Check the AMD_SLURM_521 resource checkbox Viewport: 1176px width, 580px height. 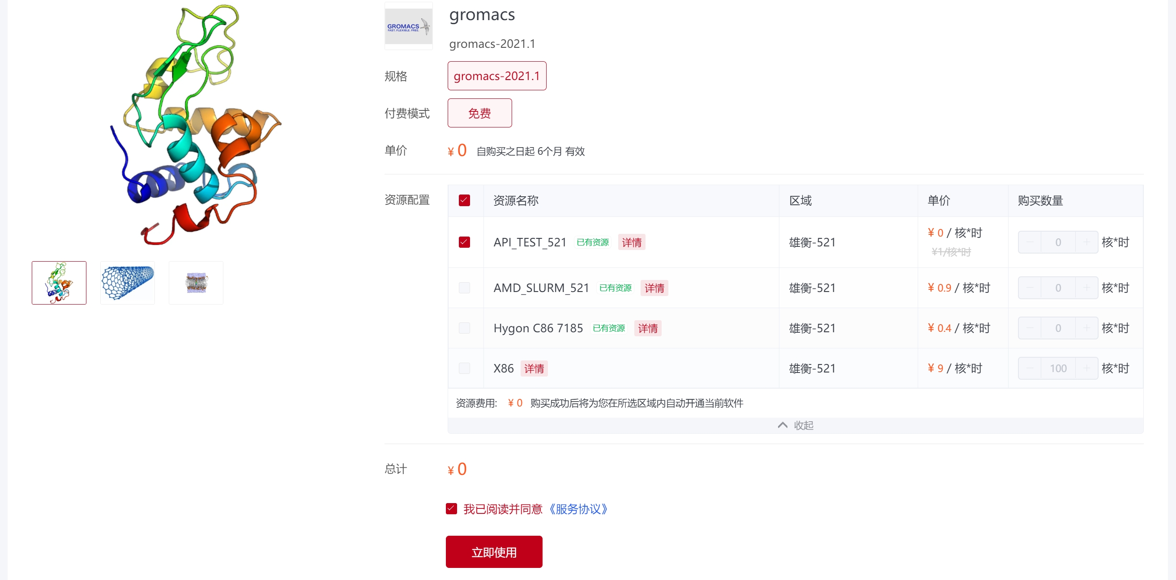pos(464,288)
